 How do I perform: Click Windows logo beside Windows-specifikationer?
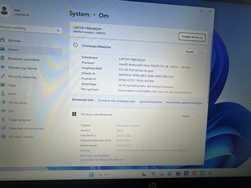(x=74, y=114)
